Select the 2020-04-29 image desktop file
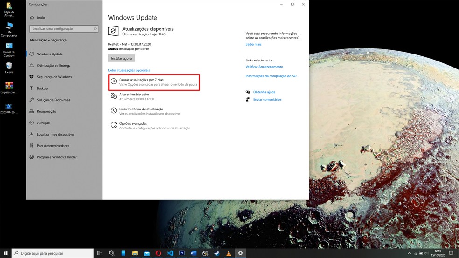Image resolution: width=459 pixels, height=258 pixels. 9,109
